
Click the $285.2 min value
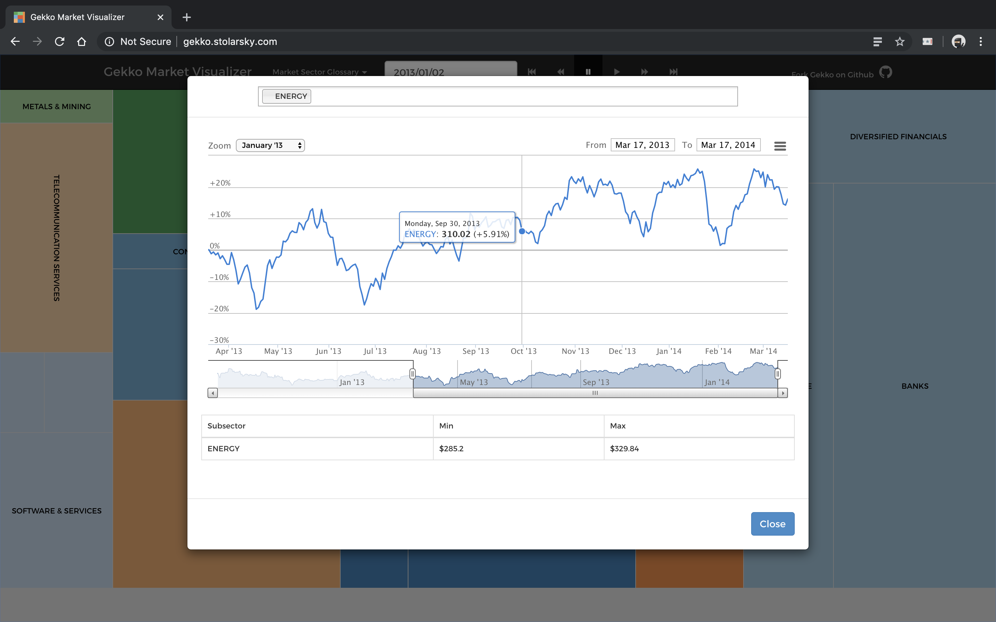[451, 449]
